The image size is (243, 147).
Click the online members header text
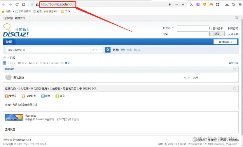pos(51,89)
